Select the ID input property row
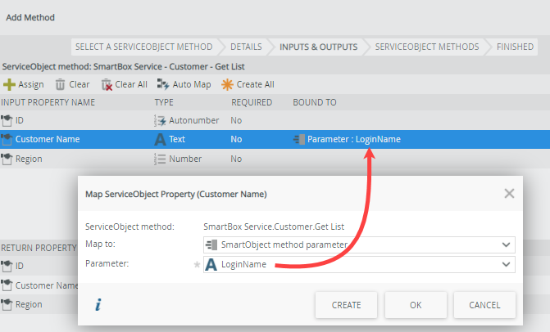Image resolution: width=550 pixels, height=332 pixels. 20,120
